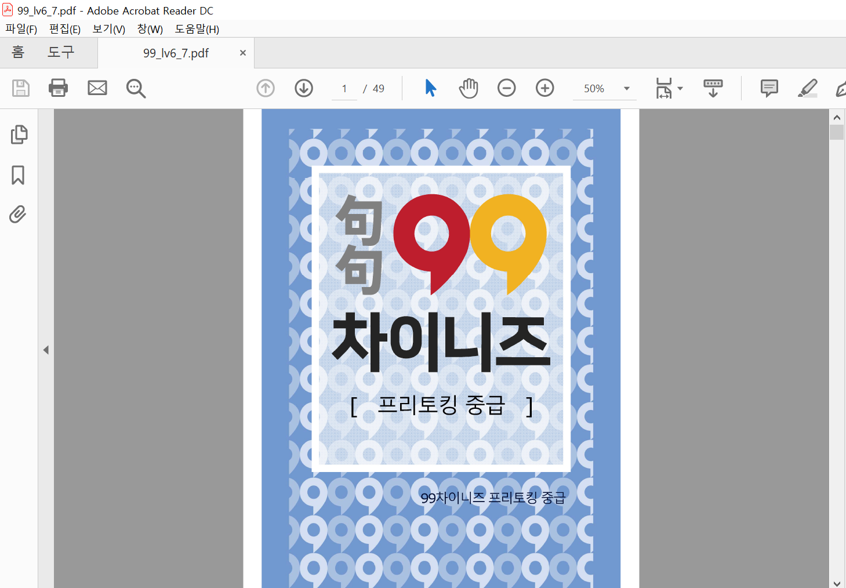Open the 파일(F) menu
846x588 pixels.
click(21, 29)
